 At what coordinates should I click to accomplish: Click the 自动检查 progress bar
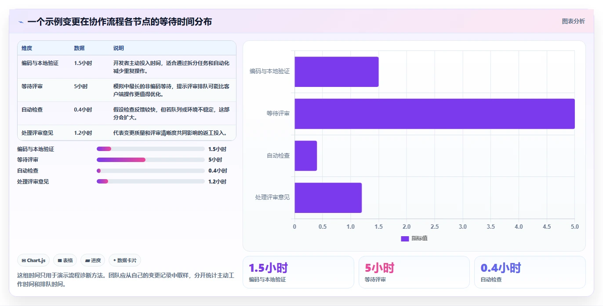(151, 171)
